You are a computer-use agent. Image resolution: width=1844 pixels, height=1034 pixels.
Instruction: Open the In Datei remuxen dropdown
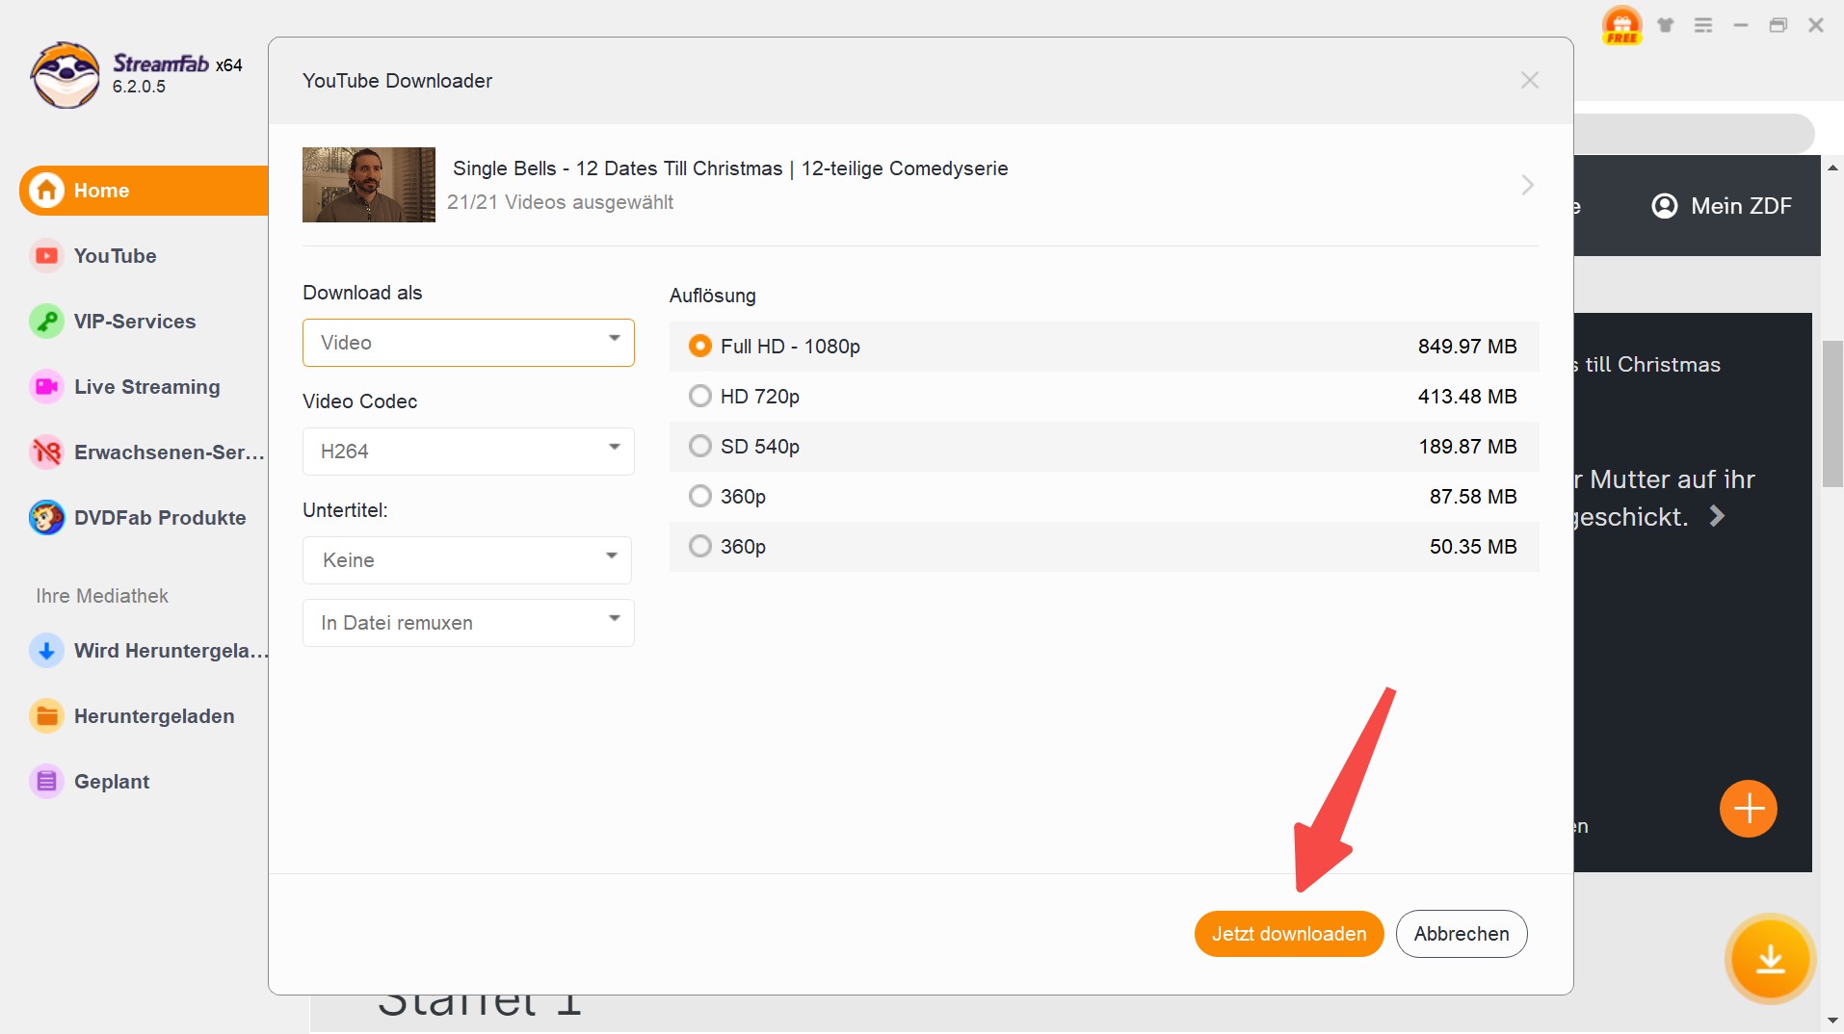point(468,623)
